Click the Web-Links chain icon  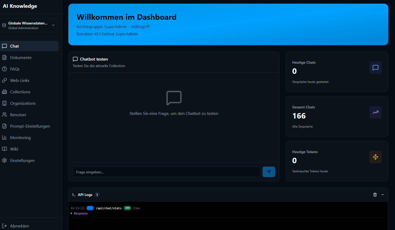pos(4,80)
